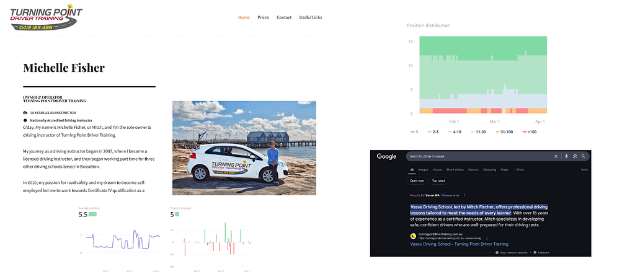Open Google Lens image search

click(575, 156)
